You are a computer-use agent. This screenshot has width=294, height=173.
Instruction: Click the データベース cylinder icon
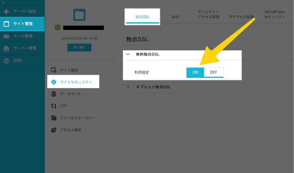pos(54,94)
